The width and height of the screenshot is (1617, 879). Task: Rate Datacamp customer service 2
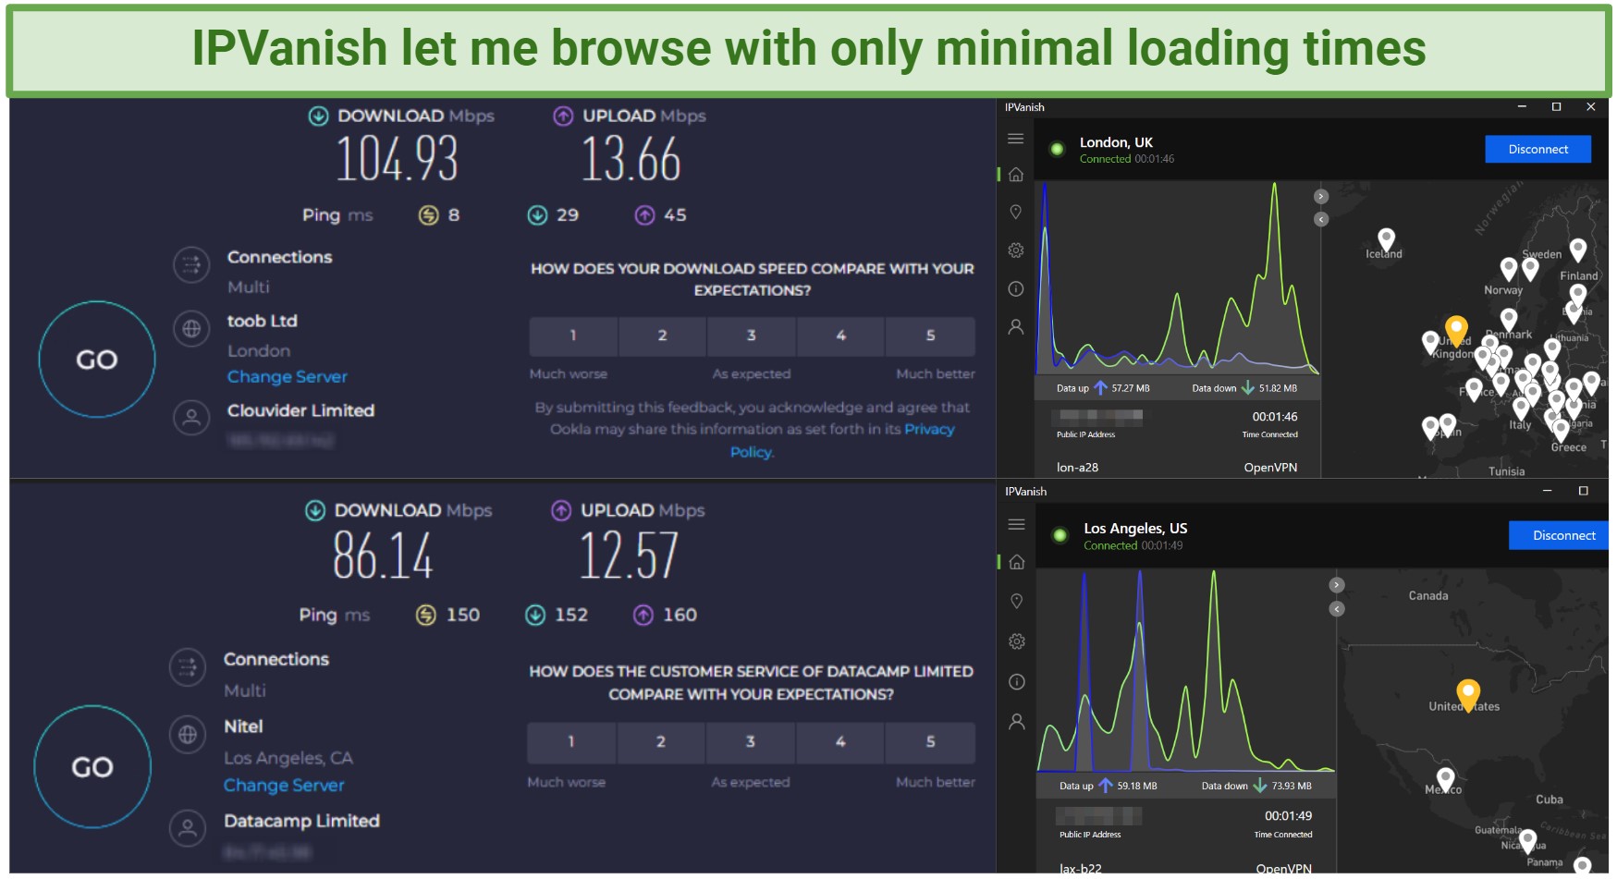click(661, 742)
